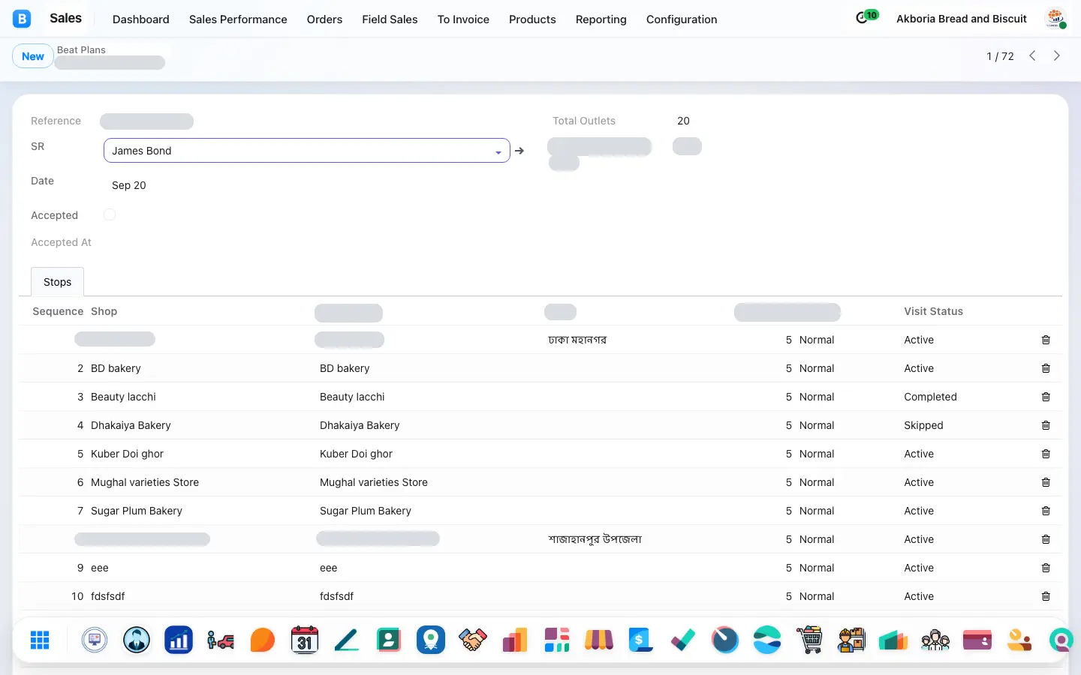Viewport: 1081px width, 675px height.
Task: Expand the SR dropdown arrow
Action: 498,151
